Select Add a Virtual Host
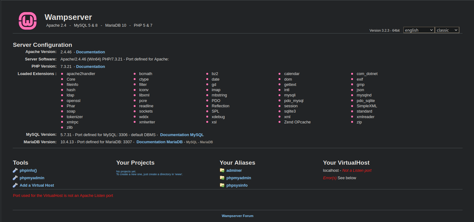Screen dimensions: 474x222 (x=37, y=185)
